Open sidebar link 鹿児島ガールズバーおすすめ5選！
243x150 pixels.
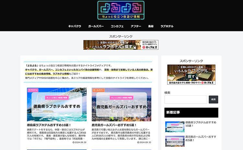pyautogui.click(x=201, y=138)
